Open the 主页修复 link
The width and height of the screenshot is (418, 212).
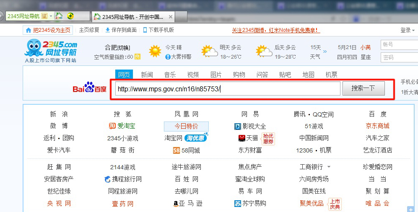(x=89, y=30)
